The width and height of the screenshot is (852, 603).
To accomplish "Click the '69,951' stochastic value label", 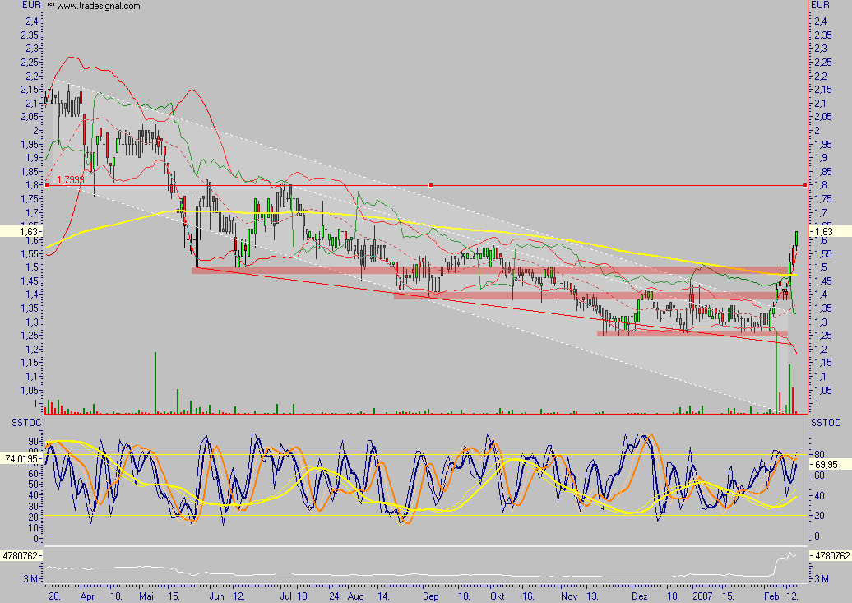I will pyautogui.click(x=828, y=464).
